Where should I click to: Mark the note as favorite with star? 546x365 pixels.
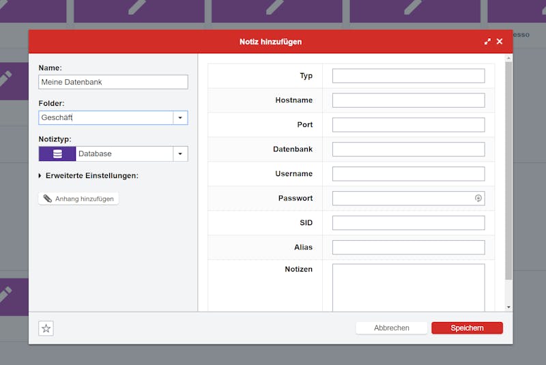46,328
